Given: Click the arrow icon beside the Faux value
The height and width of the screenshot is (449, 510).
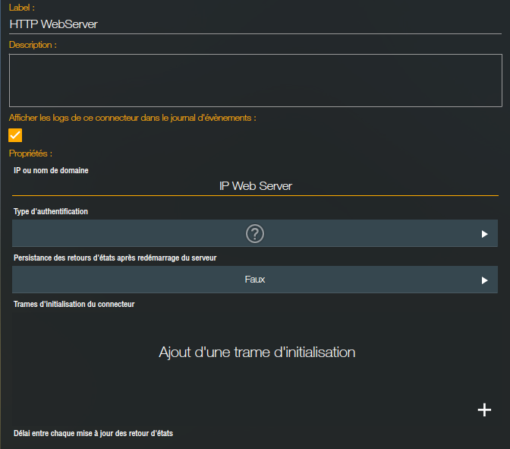Looking at the screenshot, I should coord(484,280).
